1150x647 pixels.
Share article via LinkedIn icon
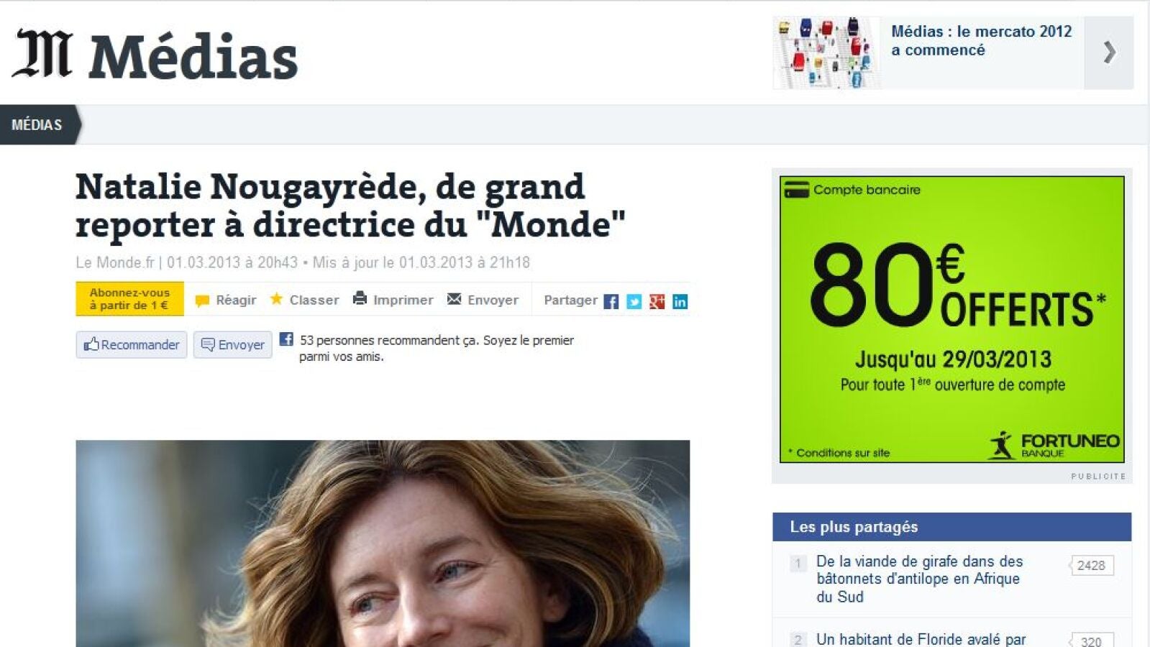click(x=680, y=302)
